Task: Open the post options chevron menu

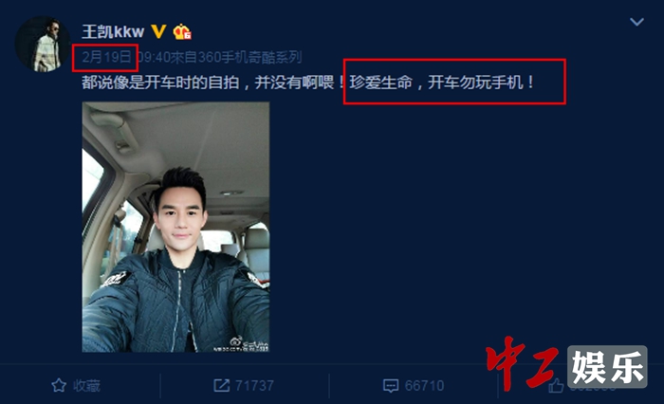Action: (x=636, y=22)
